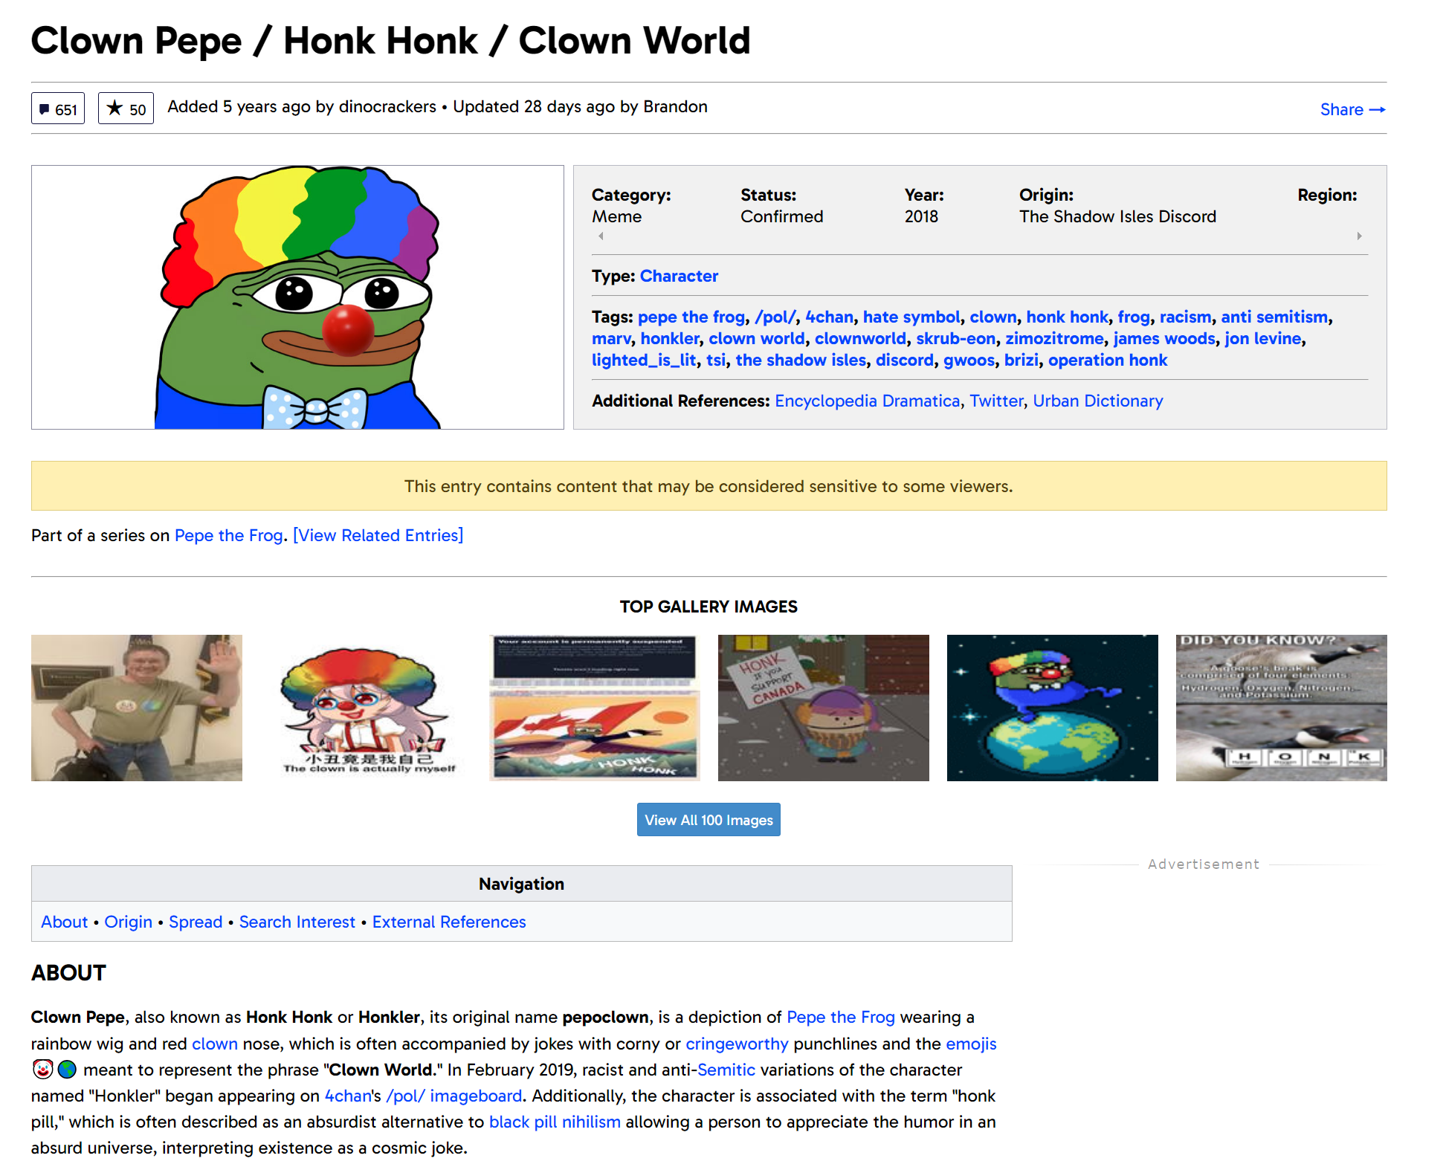Open 'Did You Know?' goose gallery image
The height and width of the screenshot is (1167, 1446).
click(1282, 708)
